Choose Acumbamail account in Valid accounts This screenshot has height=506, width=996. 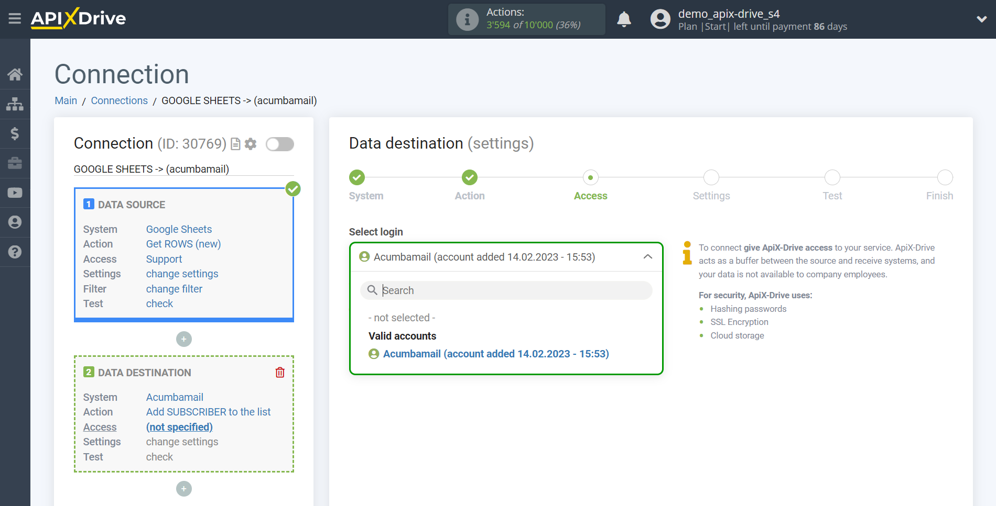click(496, 354)
